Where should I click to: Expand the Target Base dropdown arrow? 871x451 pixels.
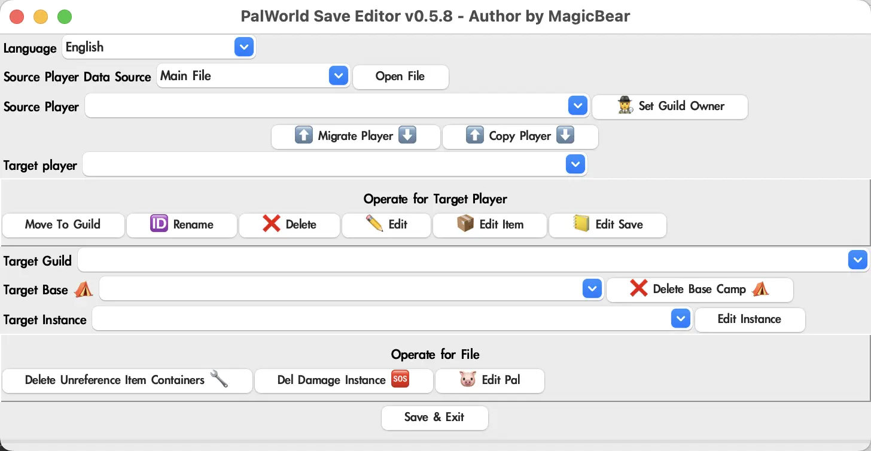coord(592,289)
